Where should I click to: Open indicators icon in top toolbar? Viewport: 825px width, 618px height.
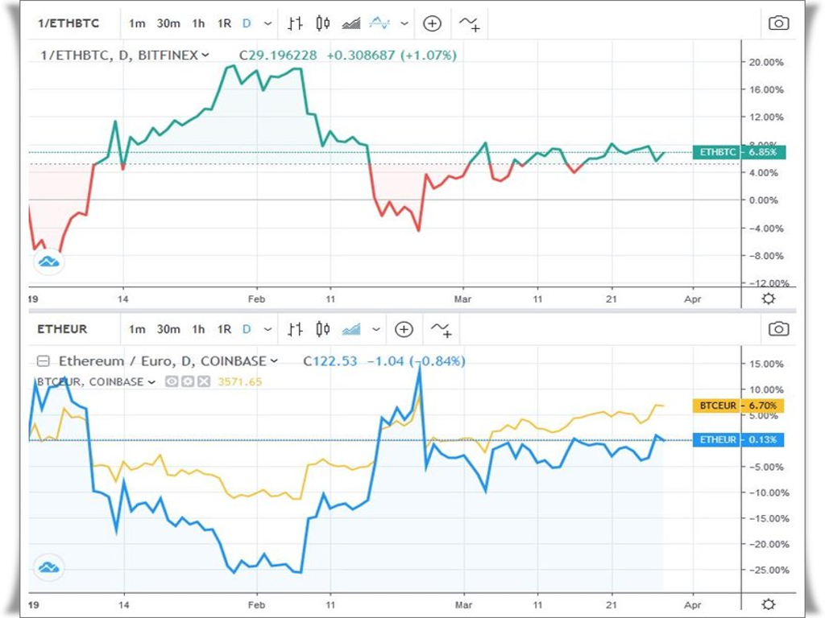click(469, 24)
